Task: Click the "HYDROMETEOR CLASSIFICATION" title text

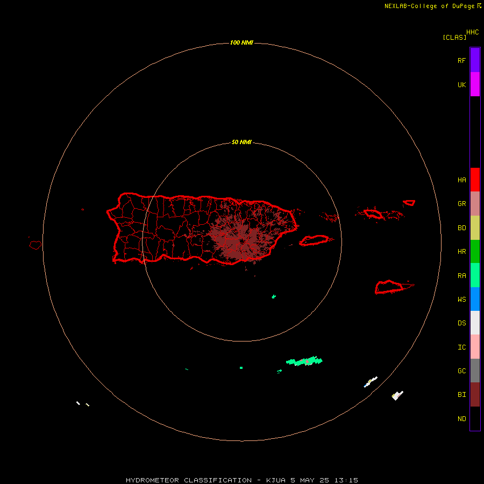Action: click(x=189, y=480)
